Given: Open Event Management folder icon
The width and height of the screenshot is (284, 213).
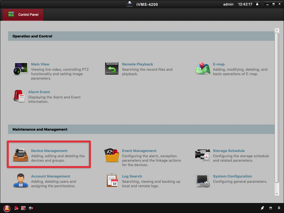Looking at the screenshot, I should pyautogui.click(x=111, y=155).
